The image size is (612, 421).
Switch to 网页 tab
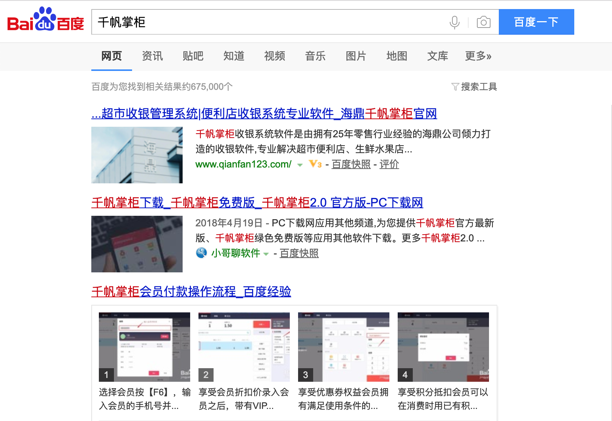(112, 56)
